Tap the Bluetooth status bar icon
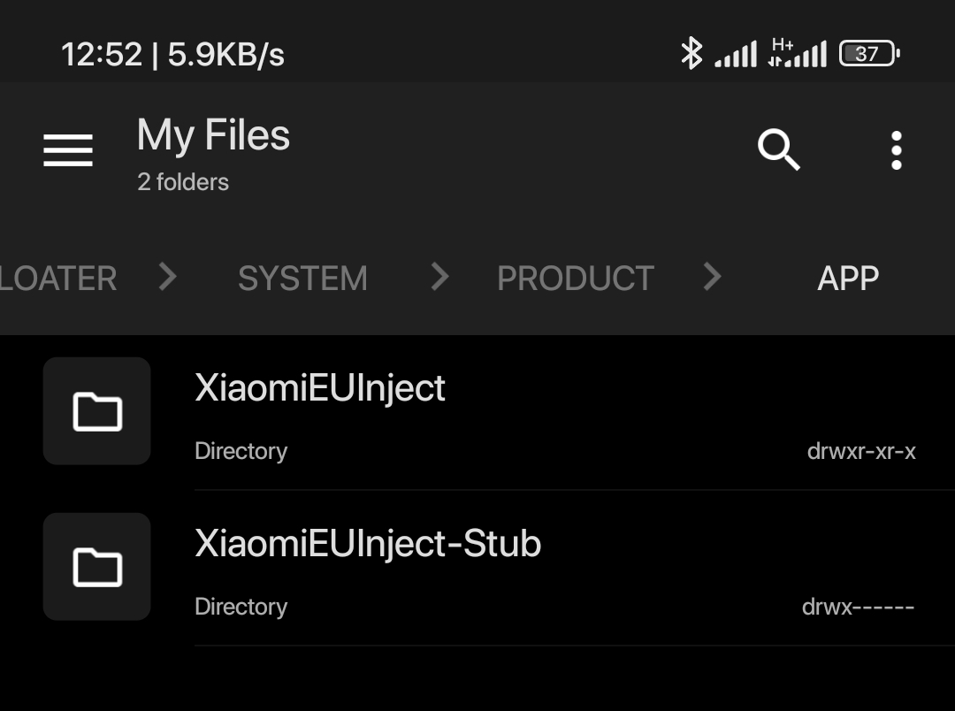 pyautogui.click(x=691, y=53)
